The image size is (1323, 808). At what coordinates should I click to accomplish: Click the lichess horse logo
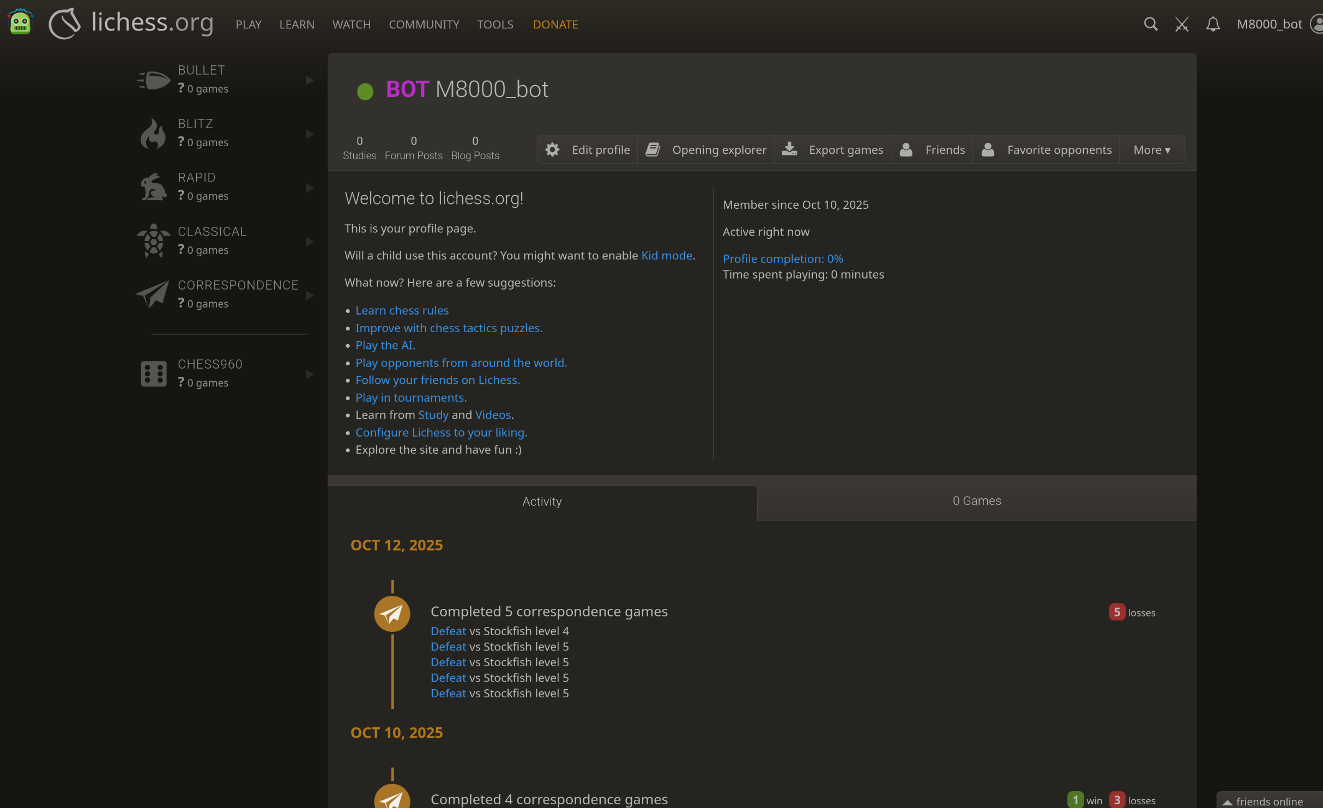tap(64, 23)
